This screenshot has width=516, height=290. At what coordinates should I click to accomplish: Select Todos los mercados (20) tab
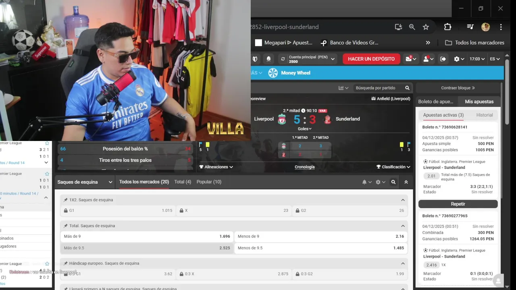[x=144, y=182]
